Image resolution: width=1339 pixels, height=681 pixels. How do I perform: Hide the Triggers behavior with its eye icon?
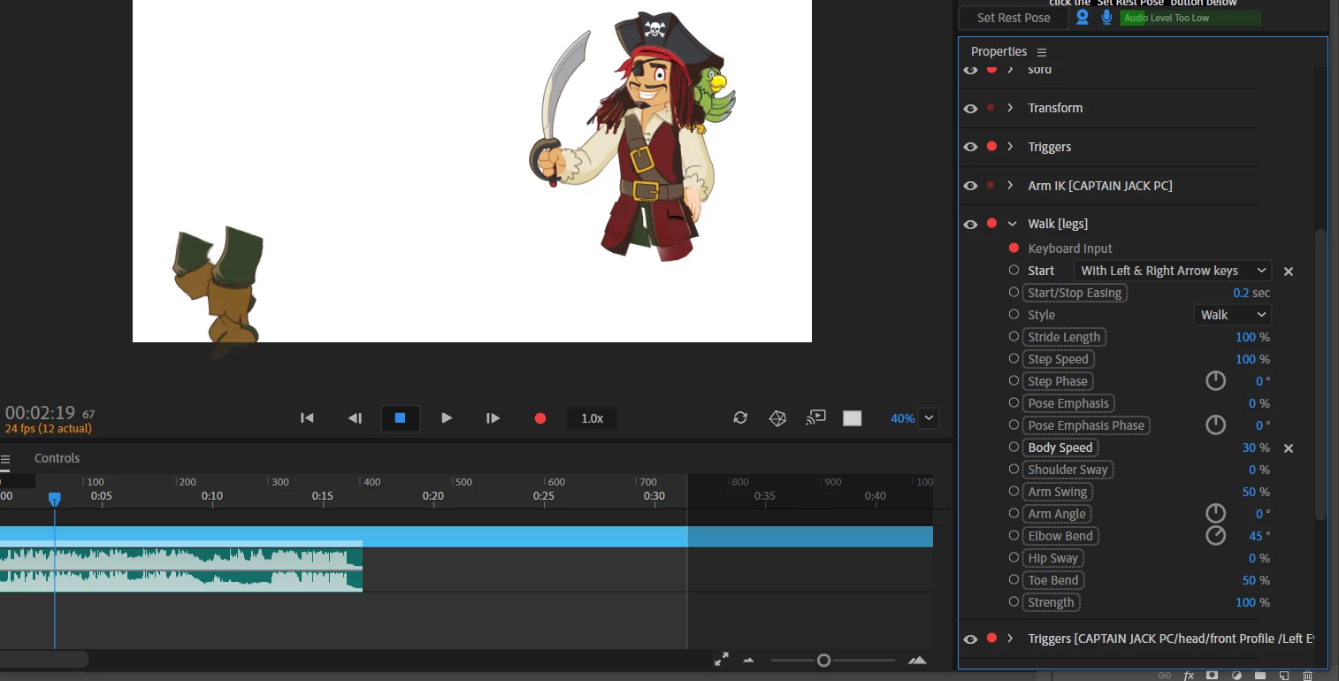[970, 147]
